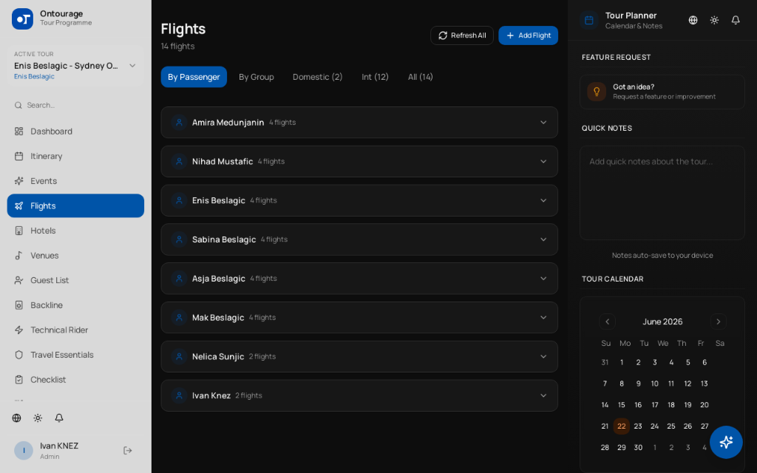
Task: Open the Got an idea? feature request
Action: pos(662,92)
